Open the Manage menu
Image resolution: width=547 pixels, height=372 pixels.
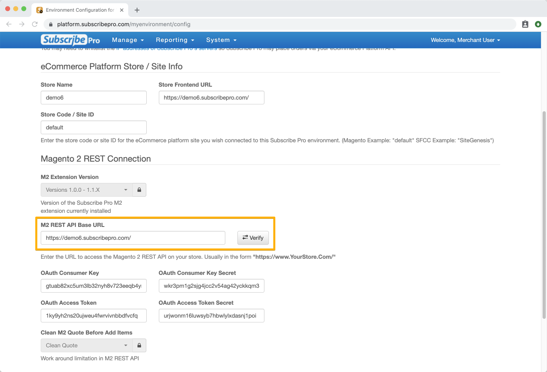(128, 40)
